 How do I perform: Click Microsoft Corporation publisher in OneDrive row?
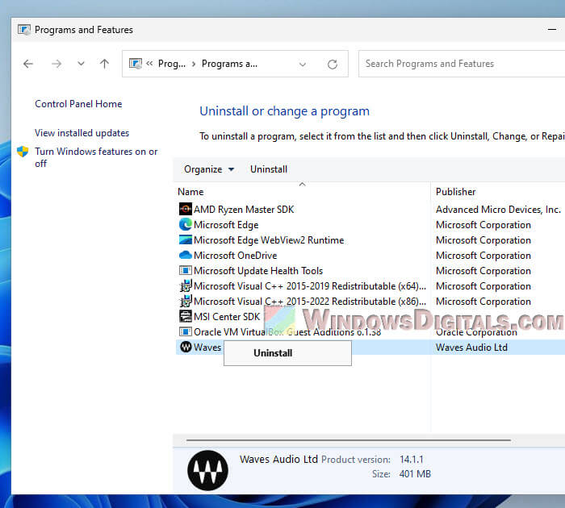[x=483, y=256]
